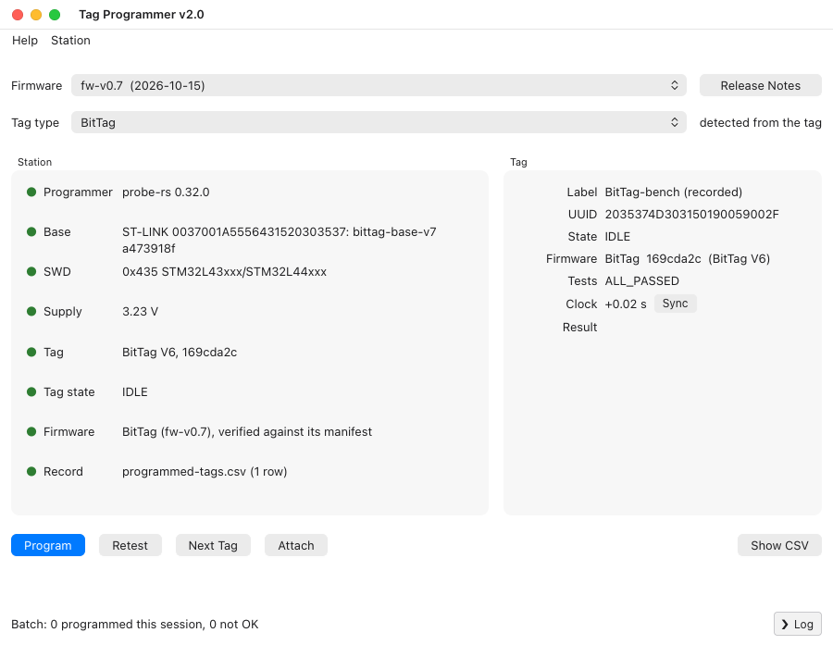
Task: Click the green SWD status dot
Action: pos(31,271)
